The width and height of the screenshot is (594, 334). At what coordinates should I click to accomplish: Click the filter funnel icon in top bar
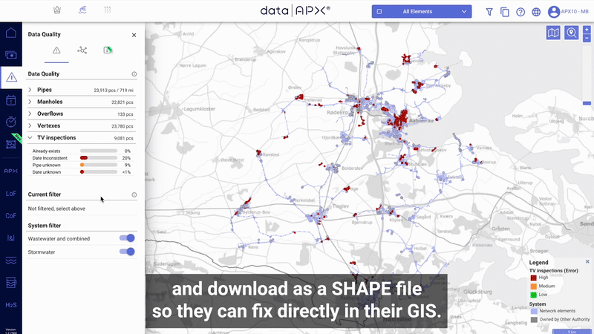click(489, 12)
